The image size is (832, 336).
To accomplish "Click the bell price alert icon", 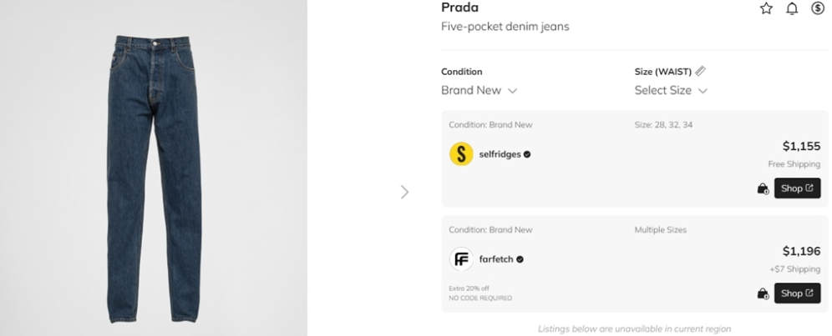I will (x=792, y=8).
